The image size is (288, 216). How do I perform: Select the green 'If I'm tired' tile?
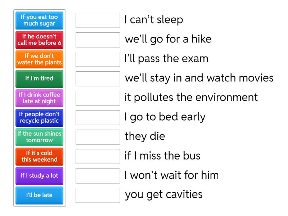click(40, 79)
